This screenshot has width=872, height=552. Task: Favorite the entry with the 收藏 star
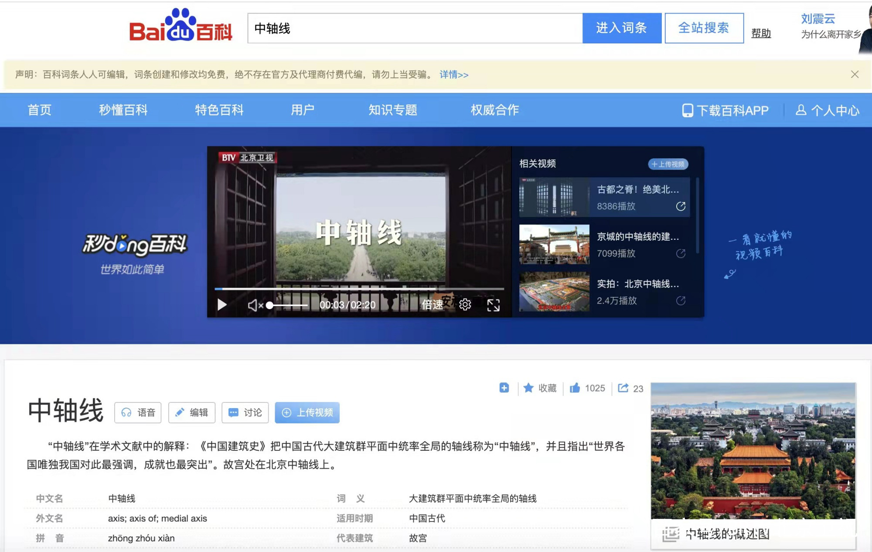[540, 388]
